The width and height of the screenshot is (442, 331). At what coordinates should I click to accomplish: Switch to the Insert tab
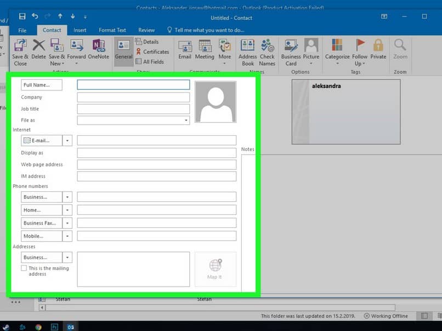tap(80, 30)
